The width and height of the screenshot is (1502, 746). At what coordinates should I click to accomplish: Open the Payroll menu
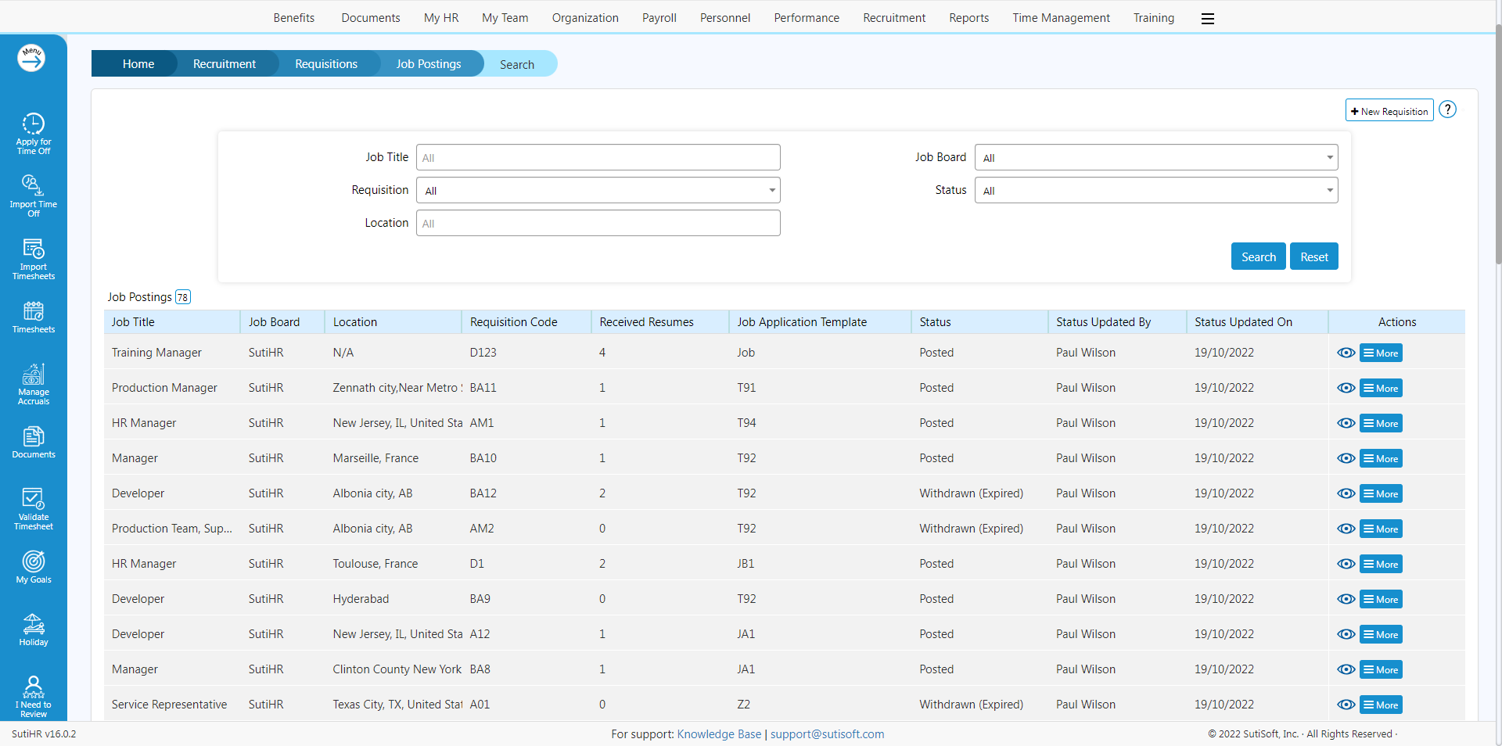pyautogui.click(x=659, y=18)
